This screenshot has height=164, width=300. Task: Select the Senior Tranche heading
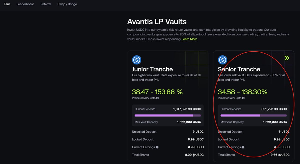(239, 69)
